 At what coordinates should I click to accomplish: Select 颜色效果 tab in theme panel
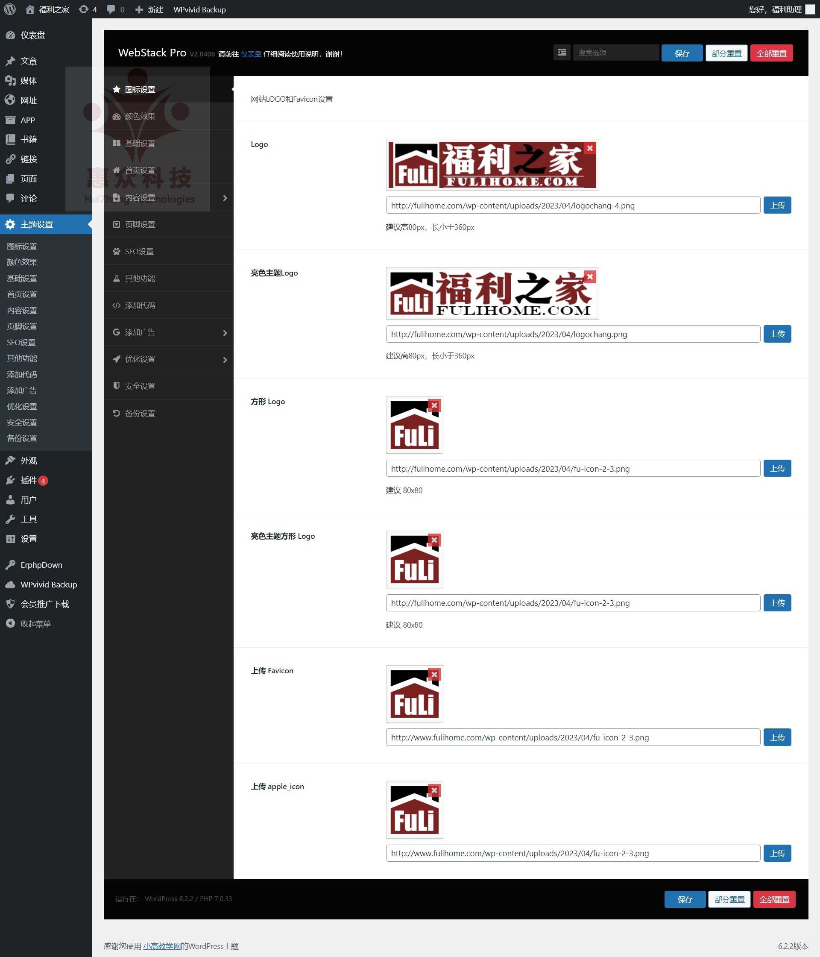(x=169, y=116)
